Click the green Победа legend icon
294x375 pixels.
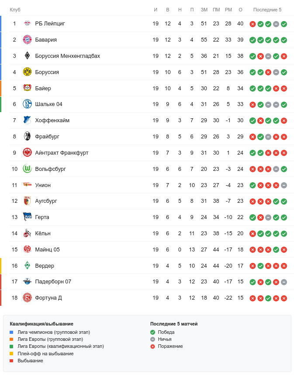tap(152, 333)
